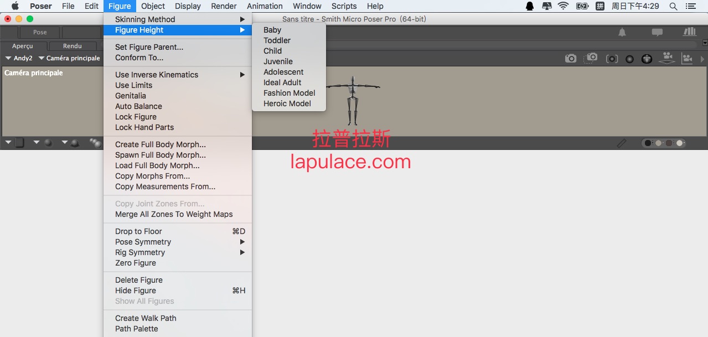The height and width of the screenshot is (337, 708).
Task: Click the area render camera icon
Action: coord(591,58)
